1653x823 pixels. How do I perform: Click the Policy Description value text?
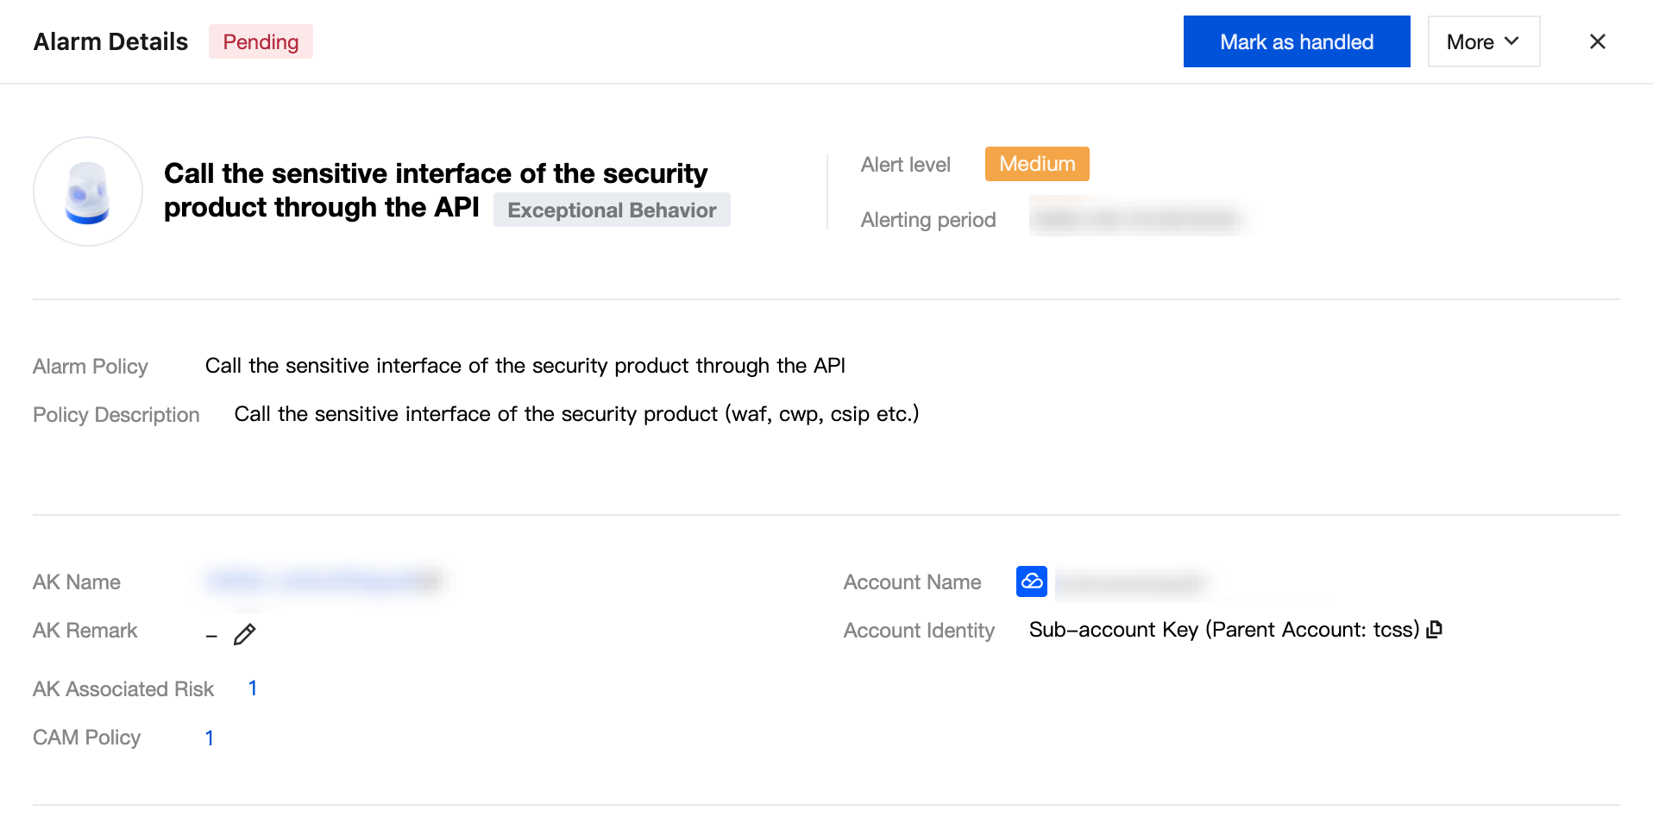click(x=576, y=414)
